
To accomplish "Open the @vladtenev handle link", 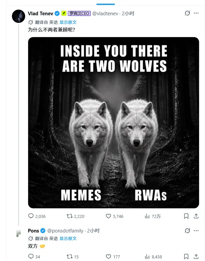I will point(105,14).
